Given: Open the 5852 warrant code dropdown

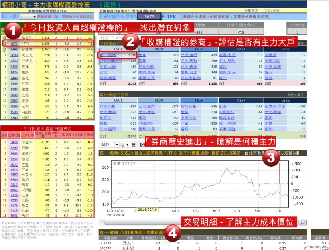Looking at the screenshot, I should (116, 144).
